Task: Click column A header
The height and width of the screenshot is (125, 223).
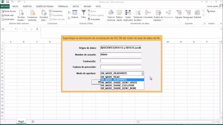Action: coord(11,42)
